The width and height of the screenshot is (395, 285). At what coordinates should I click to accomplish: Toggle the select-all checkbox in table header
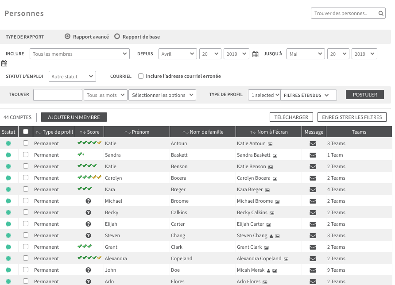click(25, 132)
